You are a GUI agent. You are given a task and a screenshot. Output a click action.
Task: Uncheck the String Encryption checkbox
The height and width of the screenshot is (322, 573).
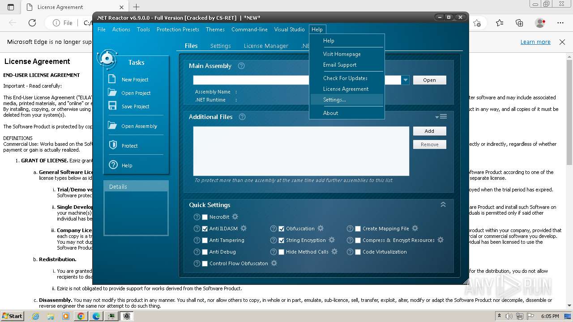[x=282, y=240]
